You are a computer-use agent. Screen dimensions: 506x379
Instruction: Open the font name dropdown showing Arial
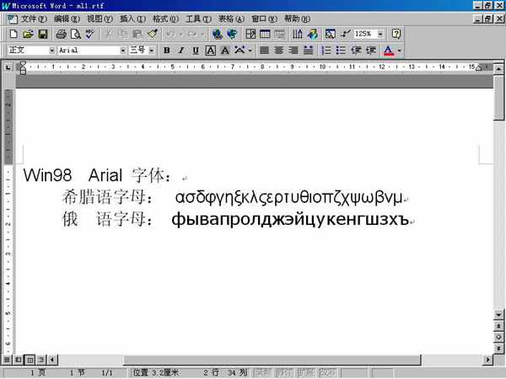pyautogui.click(x=122, y=51)
